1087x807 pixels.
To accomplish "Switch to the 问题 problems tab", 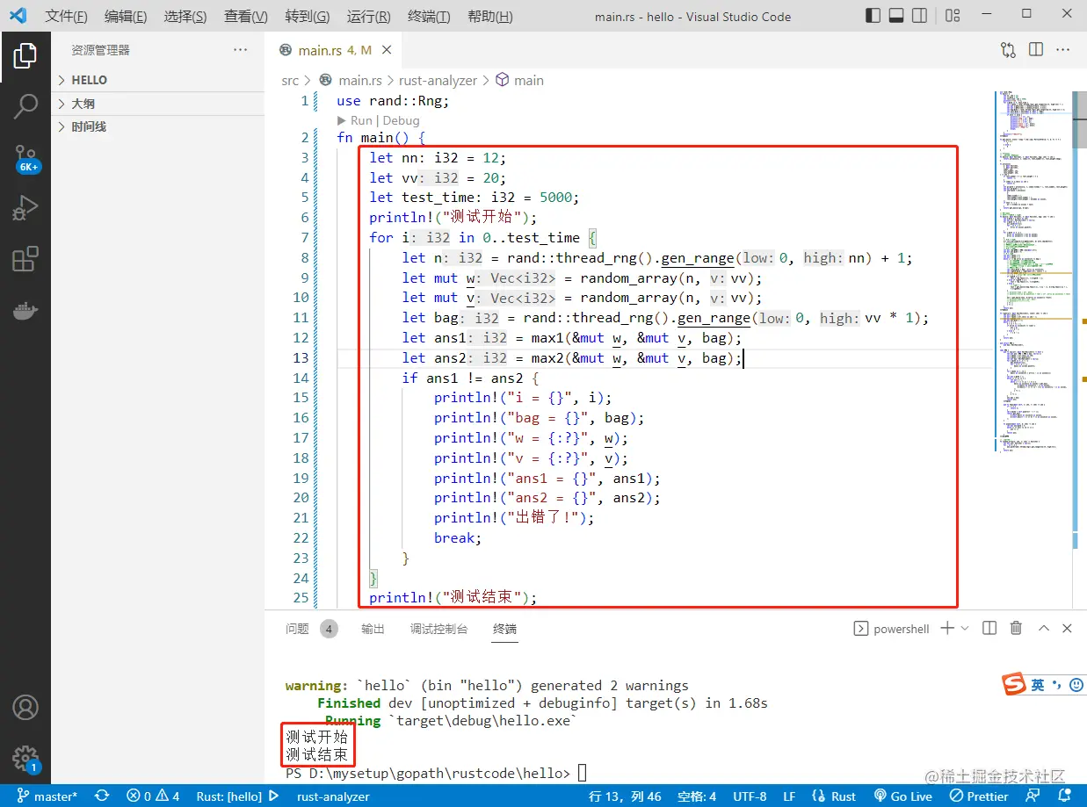I will pyautogui.click(x=297, y=629).
